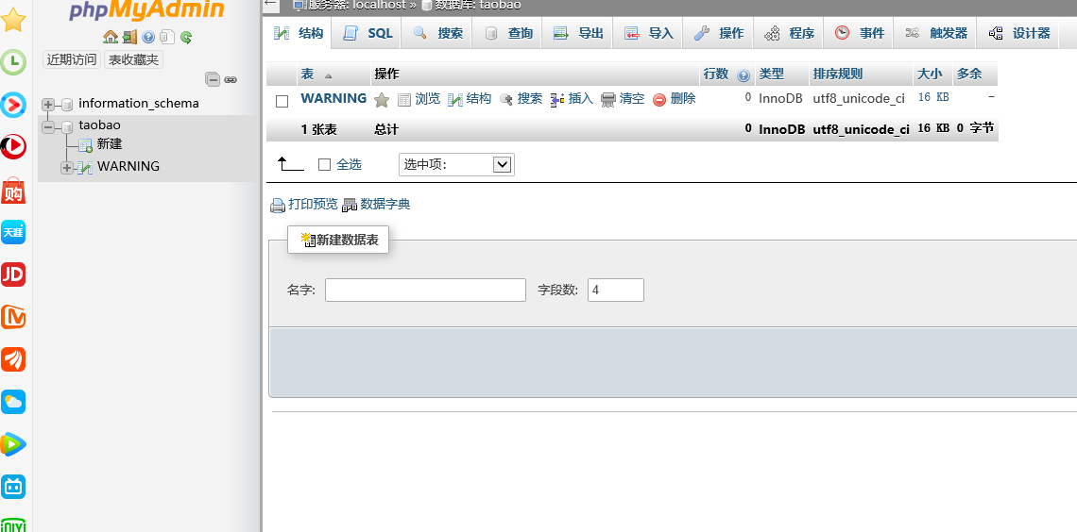The height and width of the screenshot is (532, 1077).
Task: Click the 全选 link text
Action: point(349,164)
